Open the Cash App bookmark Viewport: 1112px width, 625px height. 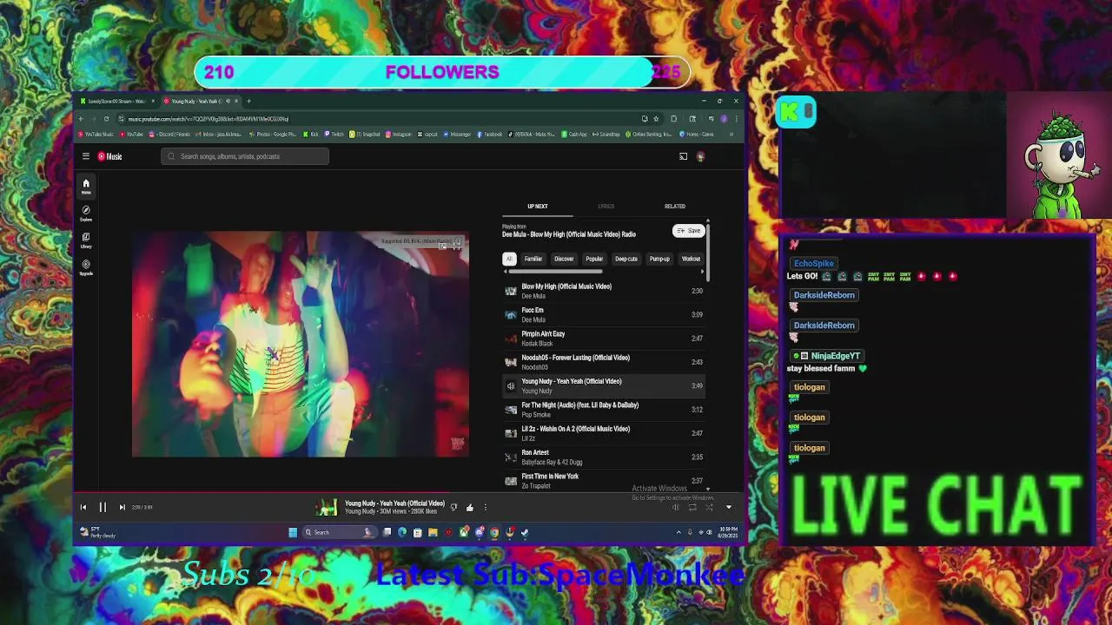(x=575, y=135)
